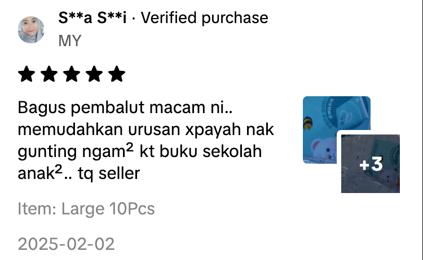Click the "+3" count on the photo
Viewport: 423px width, 260px height.
pyautogui.click(x=371, y=164)
